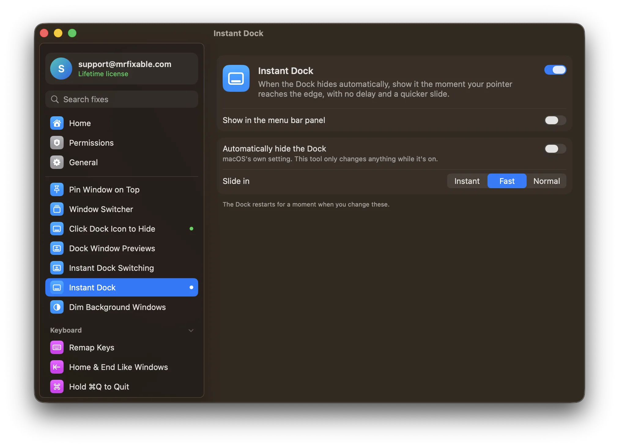Click the Pin Window on Top pin icon
The image size is (619, 448).
[57, 190]
